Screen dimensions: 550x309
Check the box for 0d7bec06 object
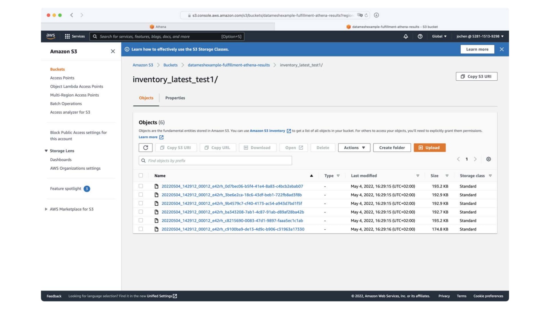click(x=141, y=186)
